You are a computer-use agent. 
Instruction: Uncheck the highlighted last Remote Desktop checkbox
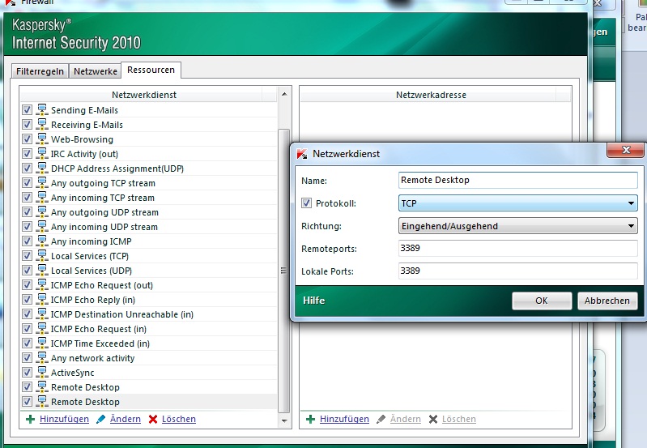coord(27,402)
